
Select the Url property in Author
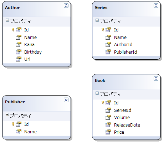click(27, 59)
